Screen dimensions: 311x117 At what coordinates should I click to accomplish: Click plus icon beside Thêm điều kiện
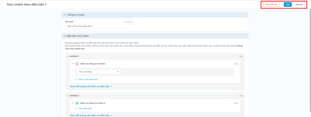(76, 108)
